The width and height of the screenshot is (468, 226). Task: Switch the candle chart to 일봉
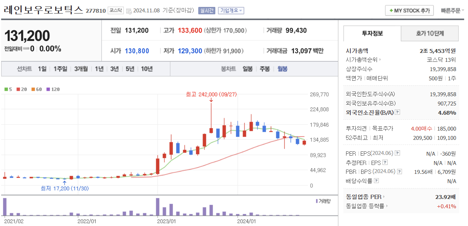tap(248, 69)
